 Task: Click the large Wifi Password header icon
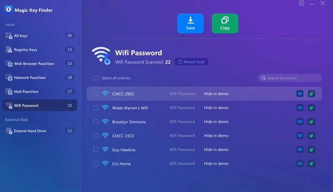point(101,56)
